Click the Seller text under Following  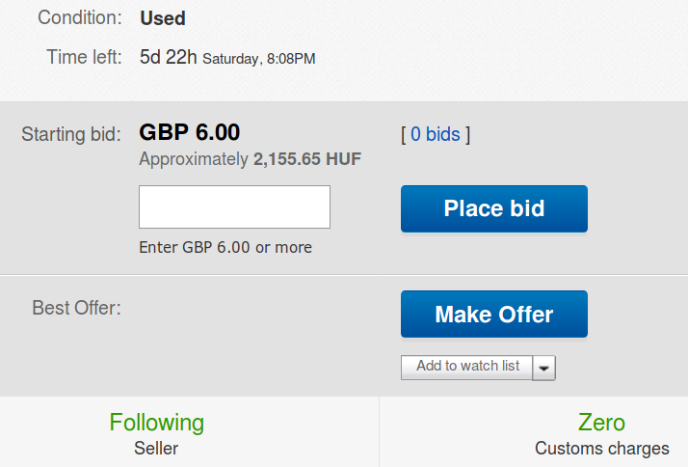(x=156, y=448)
